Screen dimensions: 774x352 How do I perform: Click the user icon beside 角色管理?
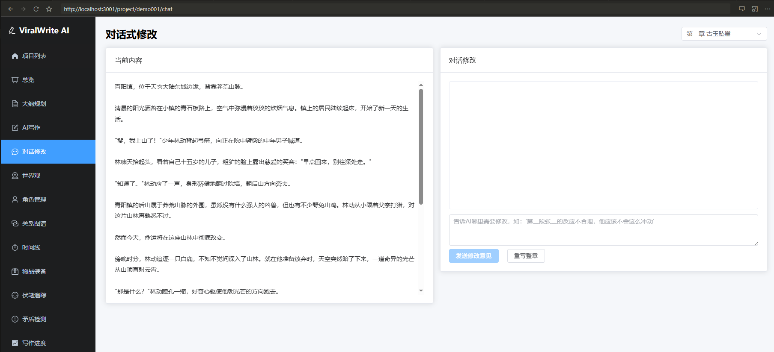click(x=15, y=199)
